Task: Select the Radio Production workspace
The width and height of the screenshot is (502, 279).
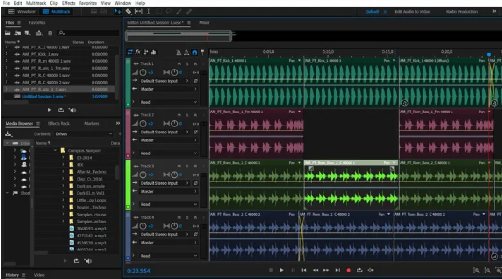Action: 462,12
